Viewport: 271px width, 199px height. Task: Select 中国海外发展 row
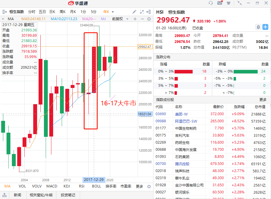210,150
